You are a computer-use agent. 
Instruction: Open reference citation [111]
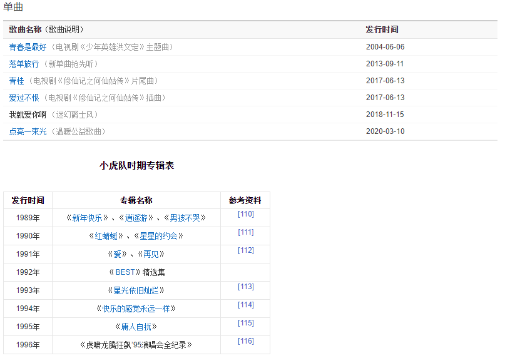tap(246, 232)
